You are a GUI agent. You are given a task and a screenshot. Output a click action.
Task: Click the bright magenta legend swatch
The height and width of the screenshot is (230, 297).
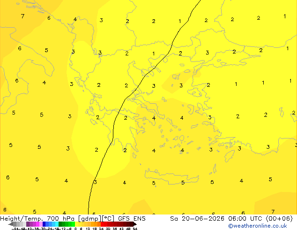pos(37,224)
